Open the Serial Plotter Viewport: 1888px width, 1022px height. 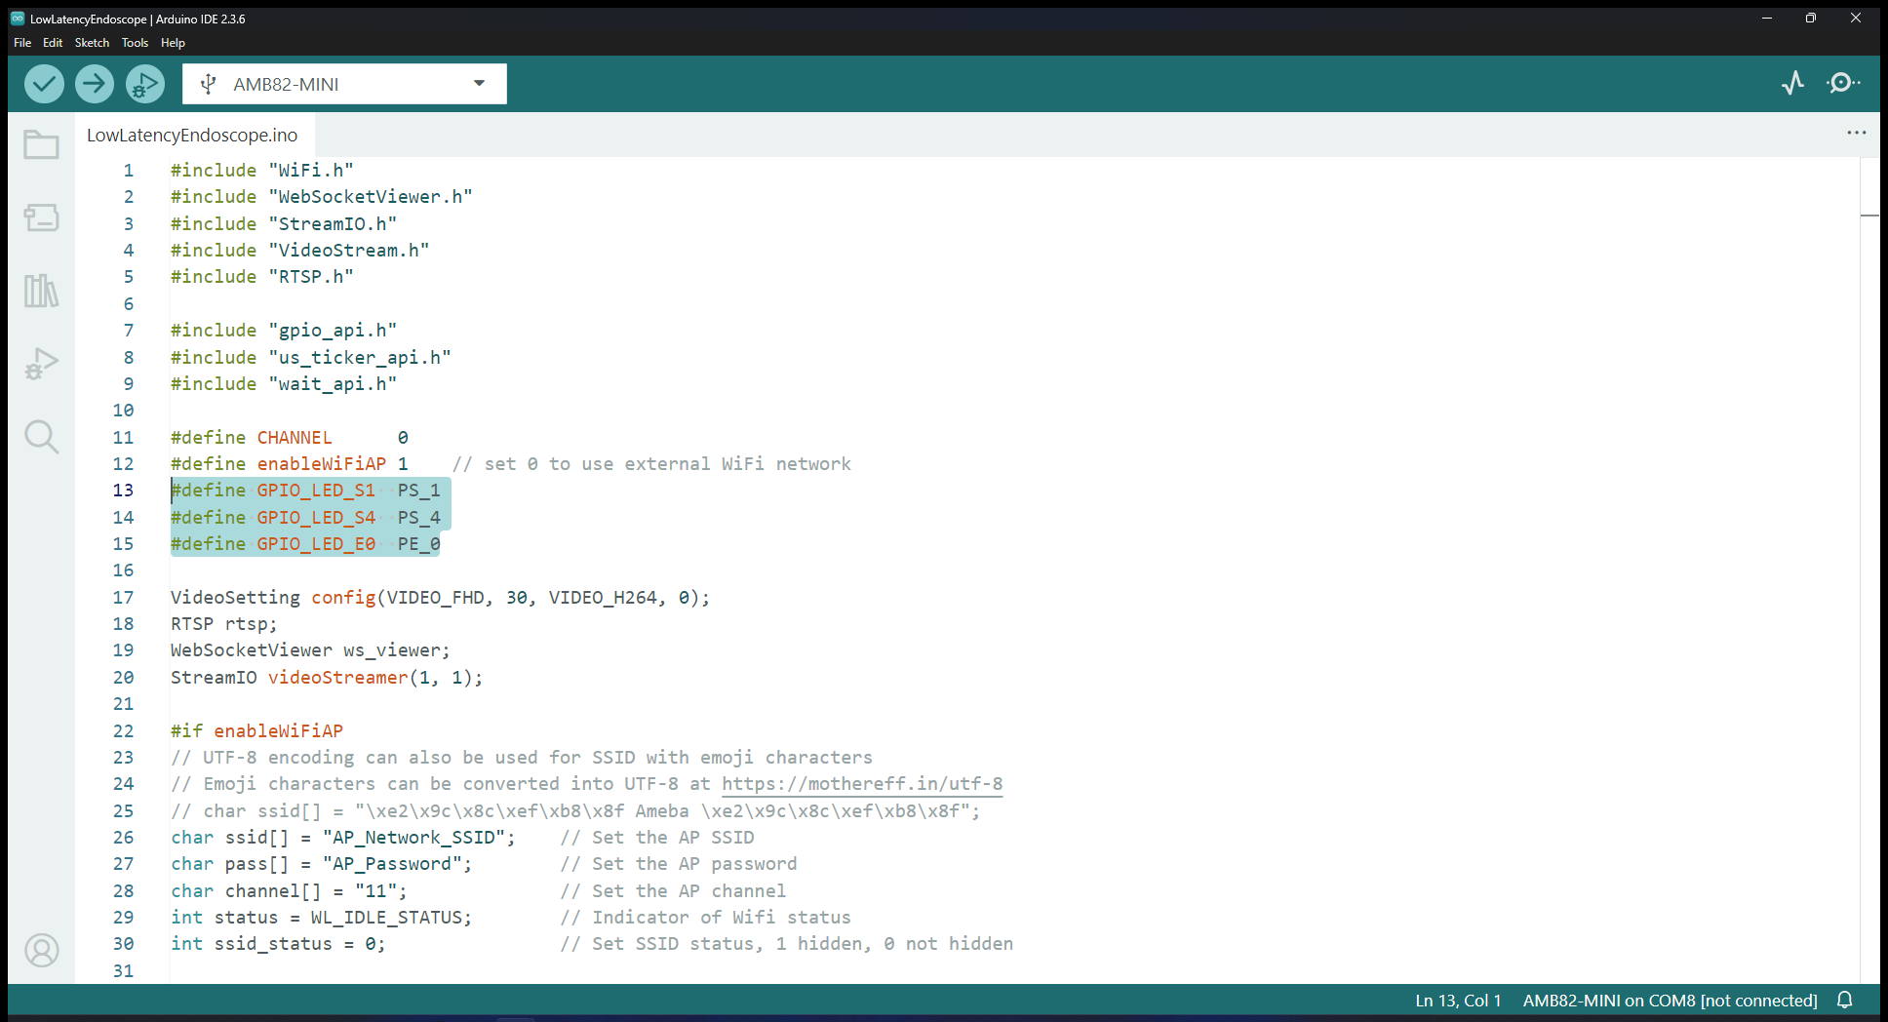click(x=1792, y=84)
